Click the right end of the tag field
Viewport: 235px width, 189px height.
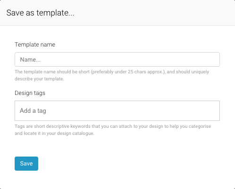[211, 110]
